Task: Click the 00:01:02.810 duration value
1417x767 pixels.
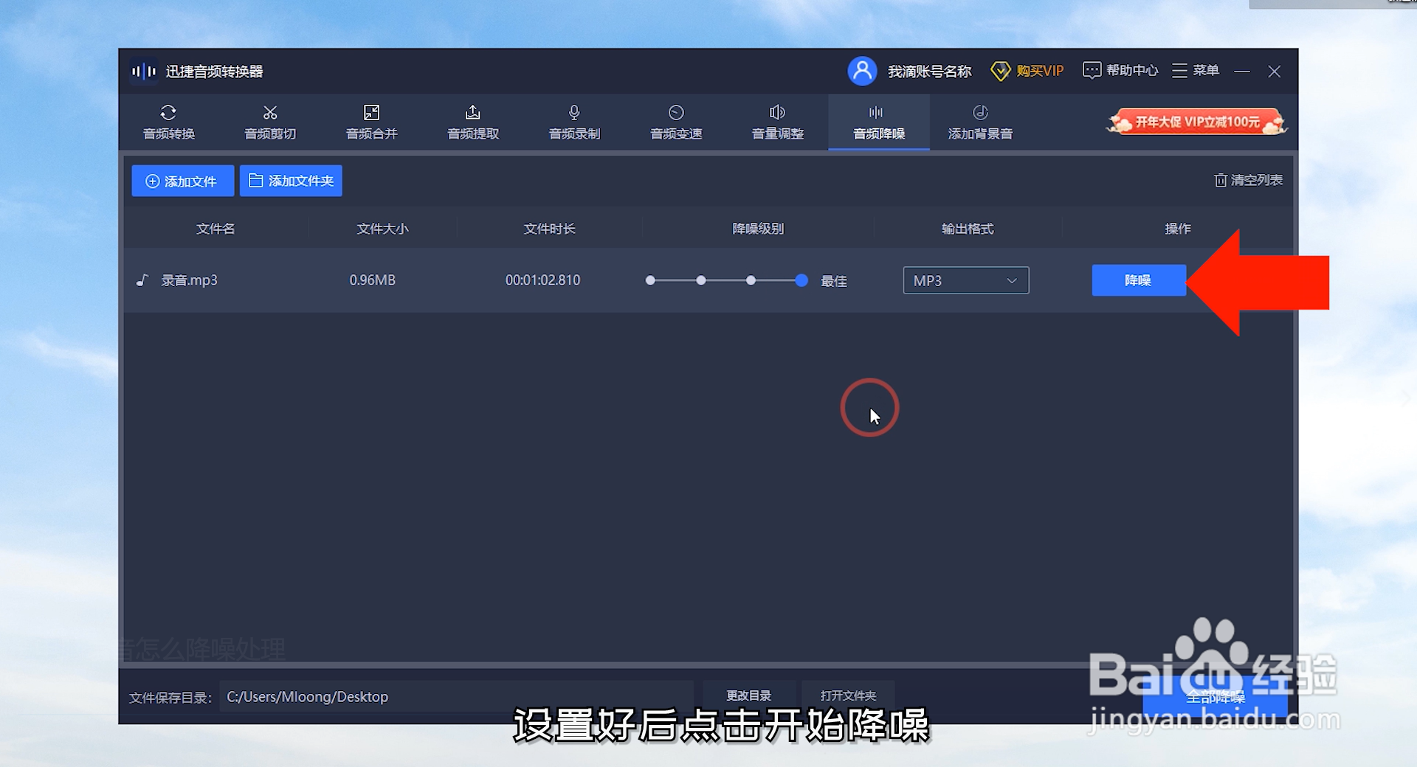Action: click(542, 280)
